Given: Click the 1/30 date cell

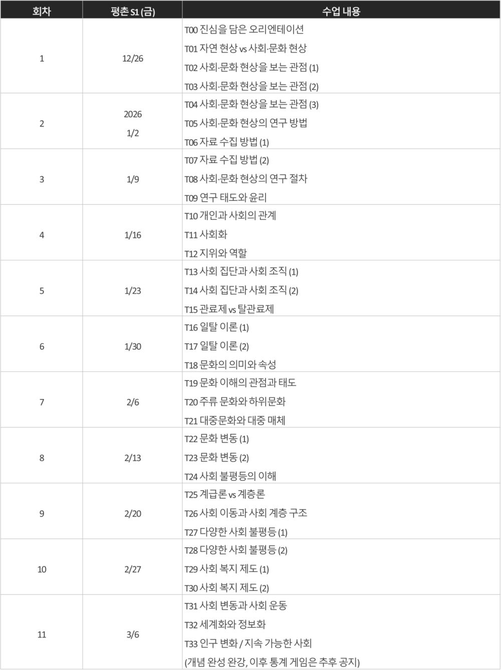Looking at the screenshot, I should coord(133,347).
